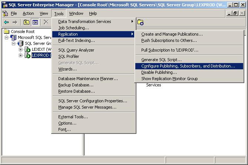This screenshot has height=165, width=248.
Task: Open Manage SQL Server Messages
Action: pyautogui.click(x=93, y=107)
